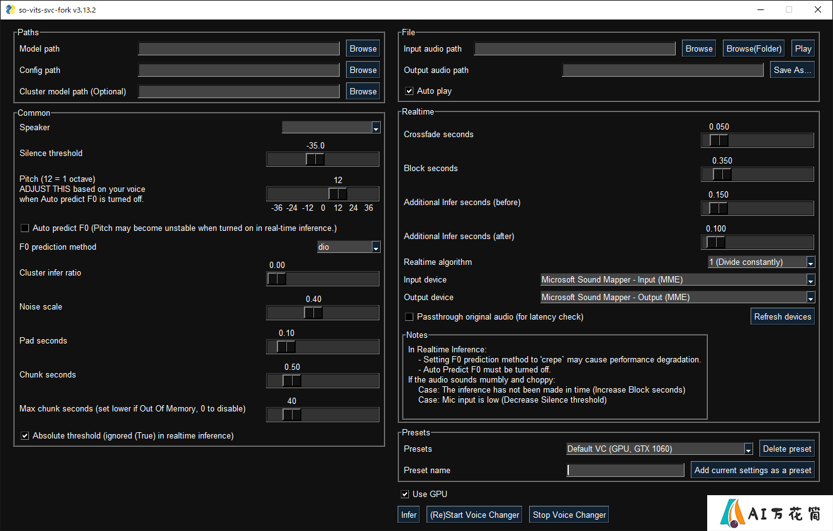
Task: Browse for the Model path file
Action: tap(363, 48)
